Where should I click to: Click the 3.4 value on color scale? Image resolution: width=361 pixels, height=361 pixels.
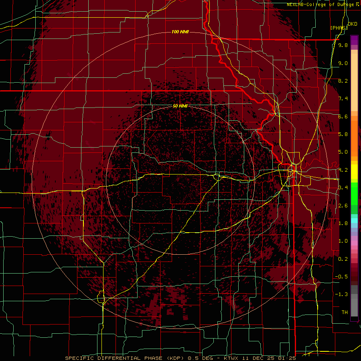(x=343, y=188)
